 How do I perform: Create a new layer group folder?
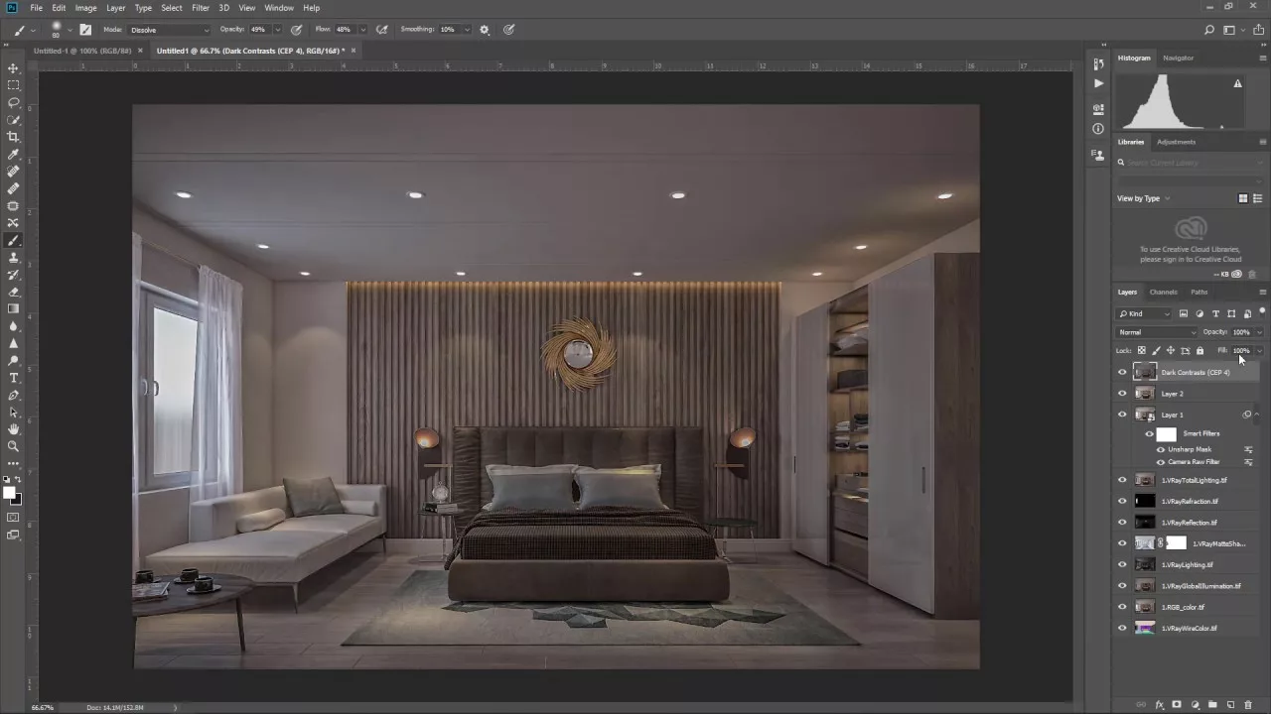tap(1212, 705)
